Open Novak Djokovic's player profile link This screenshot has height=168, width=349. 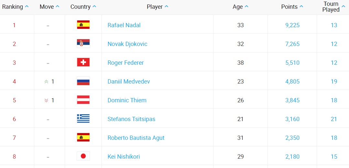[127, 44]
